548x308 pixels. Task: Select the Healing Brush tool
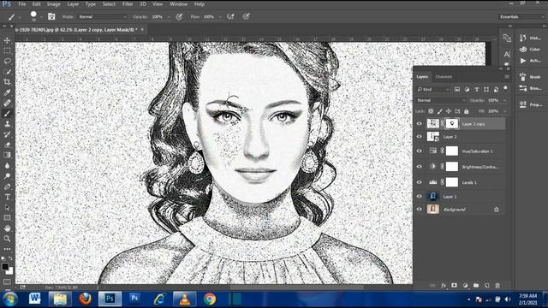(7, 103)
